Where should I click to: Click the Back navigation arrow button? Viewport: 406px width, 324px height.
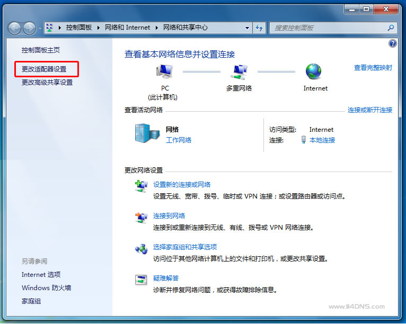(x=14, y=28)
